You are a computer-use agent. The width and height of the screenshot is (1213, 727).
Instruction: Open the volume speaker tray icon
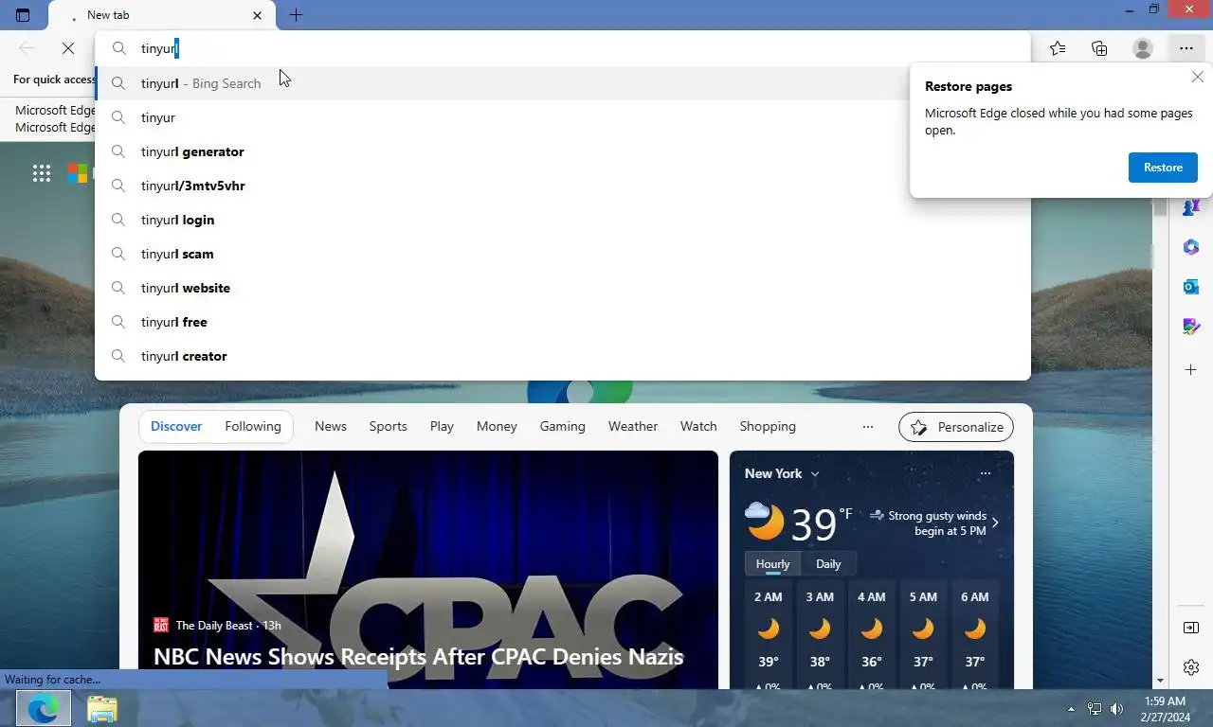pos(1118,708)
